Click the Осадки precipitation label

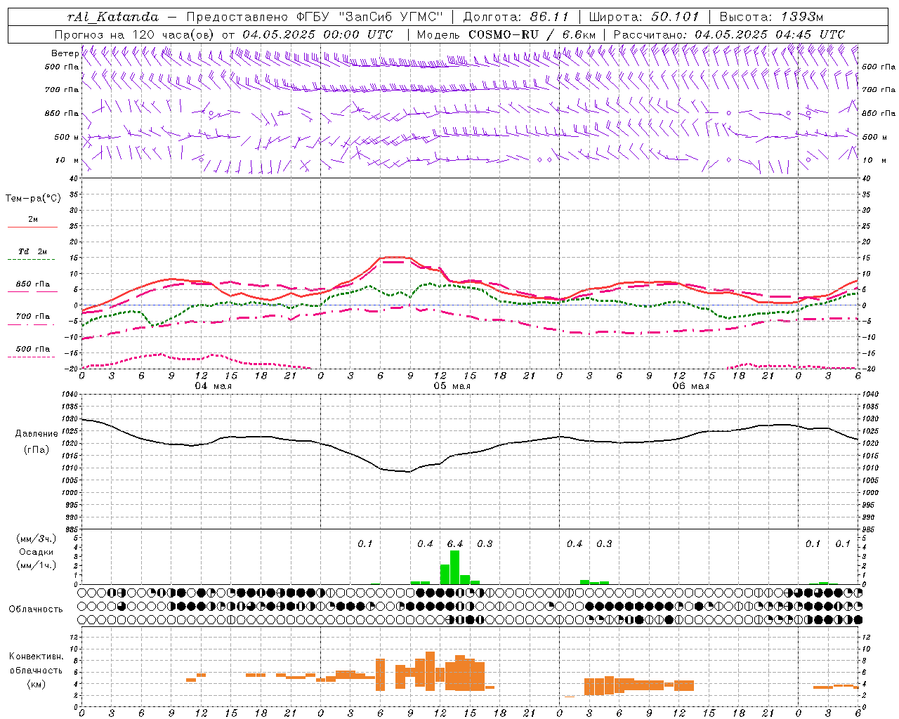(x=36, y=552)
